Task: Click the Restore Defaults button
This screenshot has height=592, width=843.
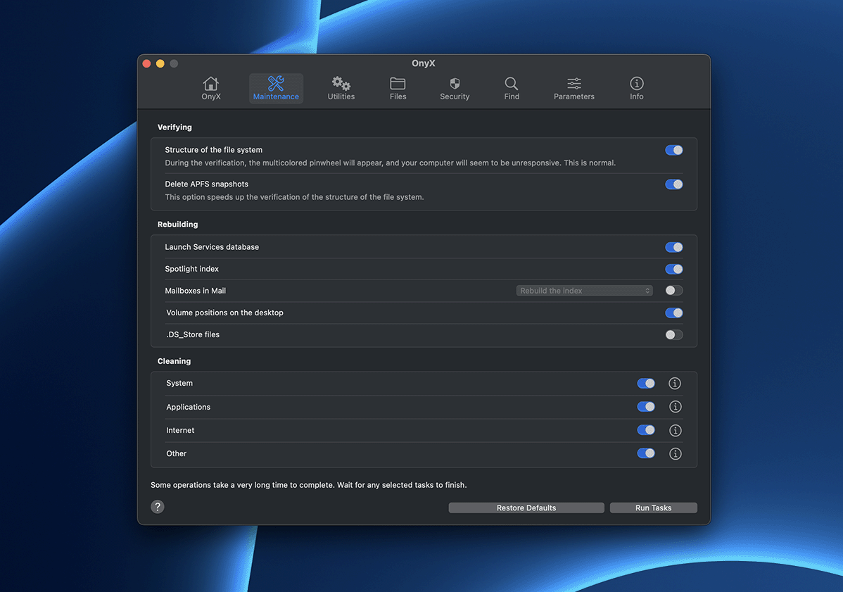Action: pos(526,508)
